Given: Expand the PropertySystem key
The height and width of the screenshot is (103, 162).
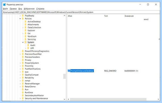Looking at the screenshot, I should [20, 63].
